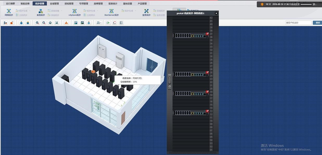Click the orange unlock padlock toolbar icon
Screen dimensions: 322x155
click(12, 23)
